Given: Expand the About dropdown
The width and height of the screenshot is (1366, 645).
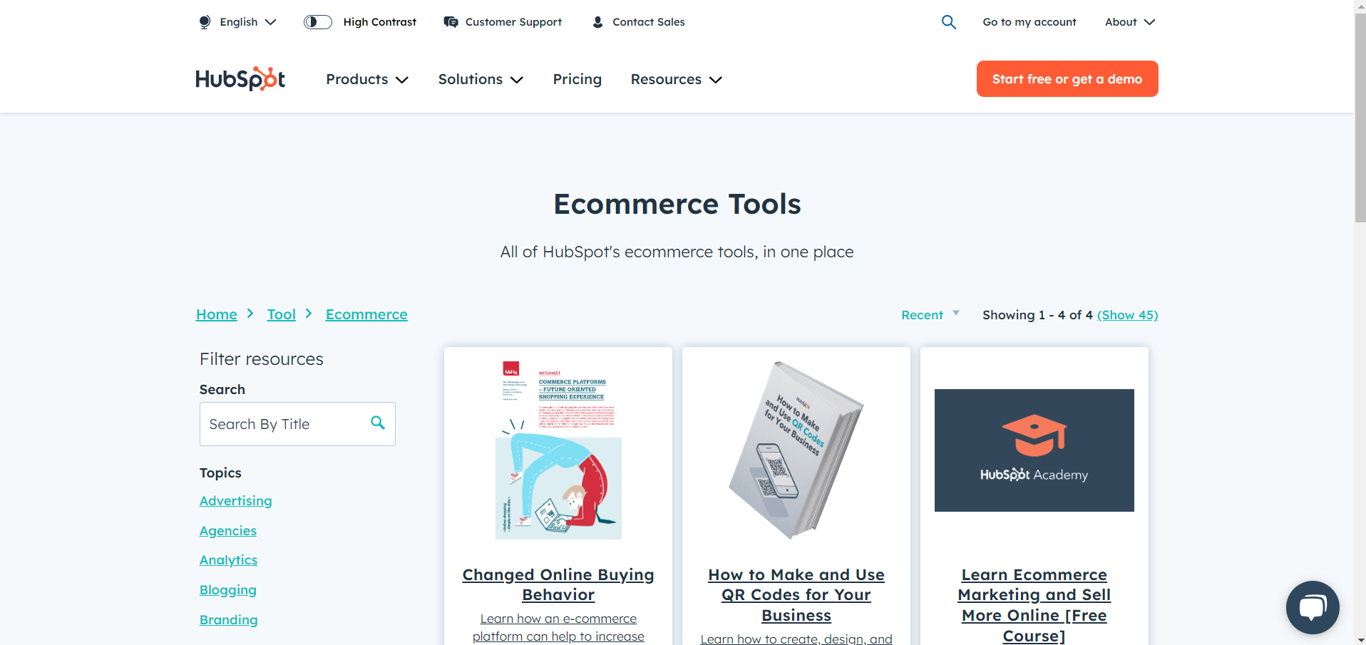Looking at the screenshot, I should pos(1130,22).
